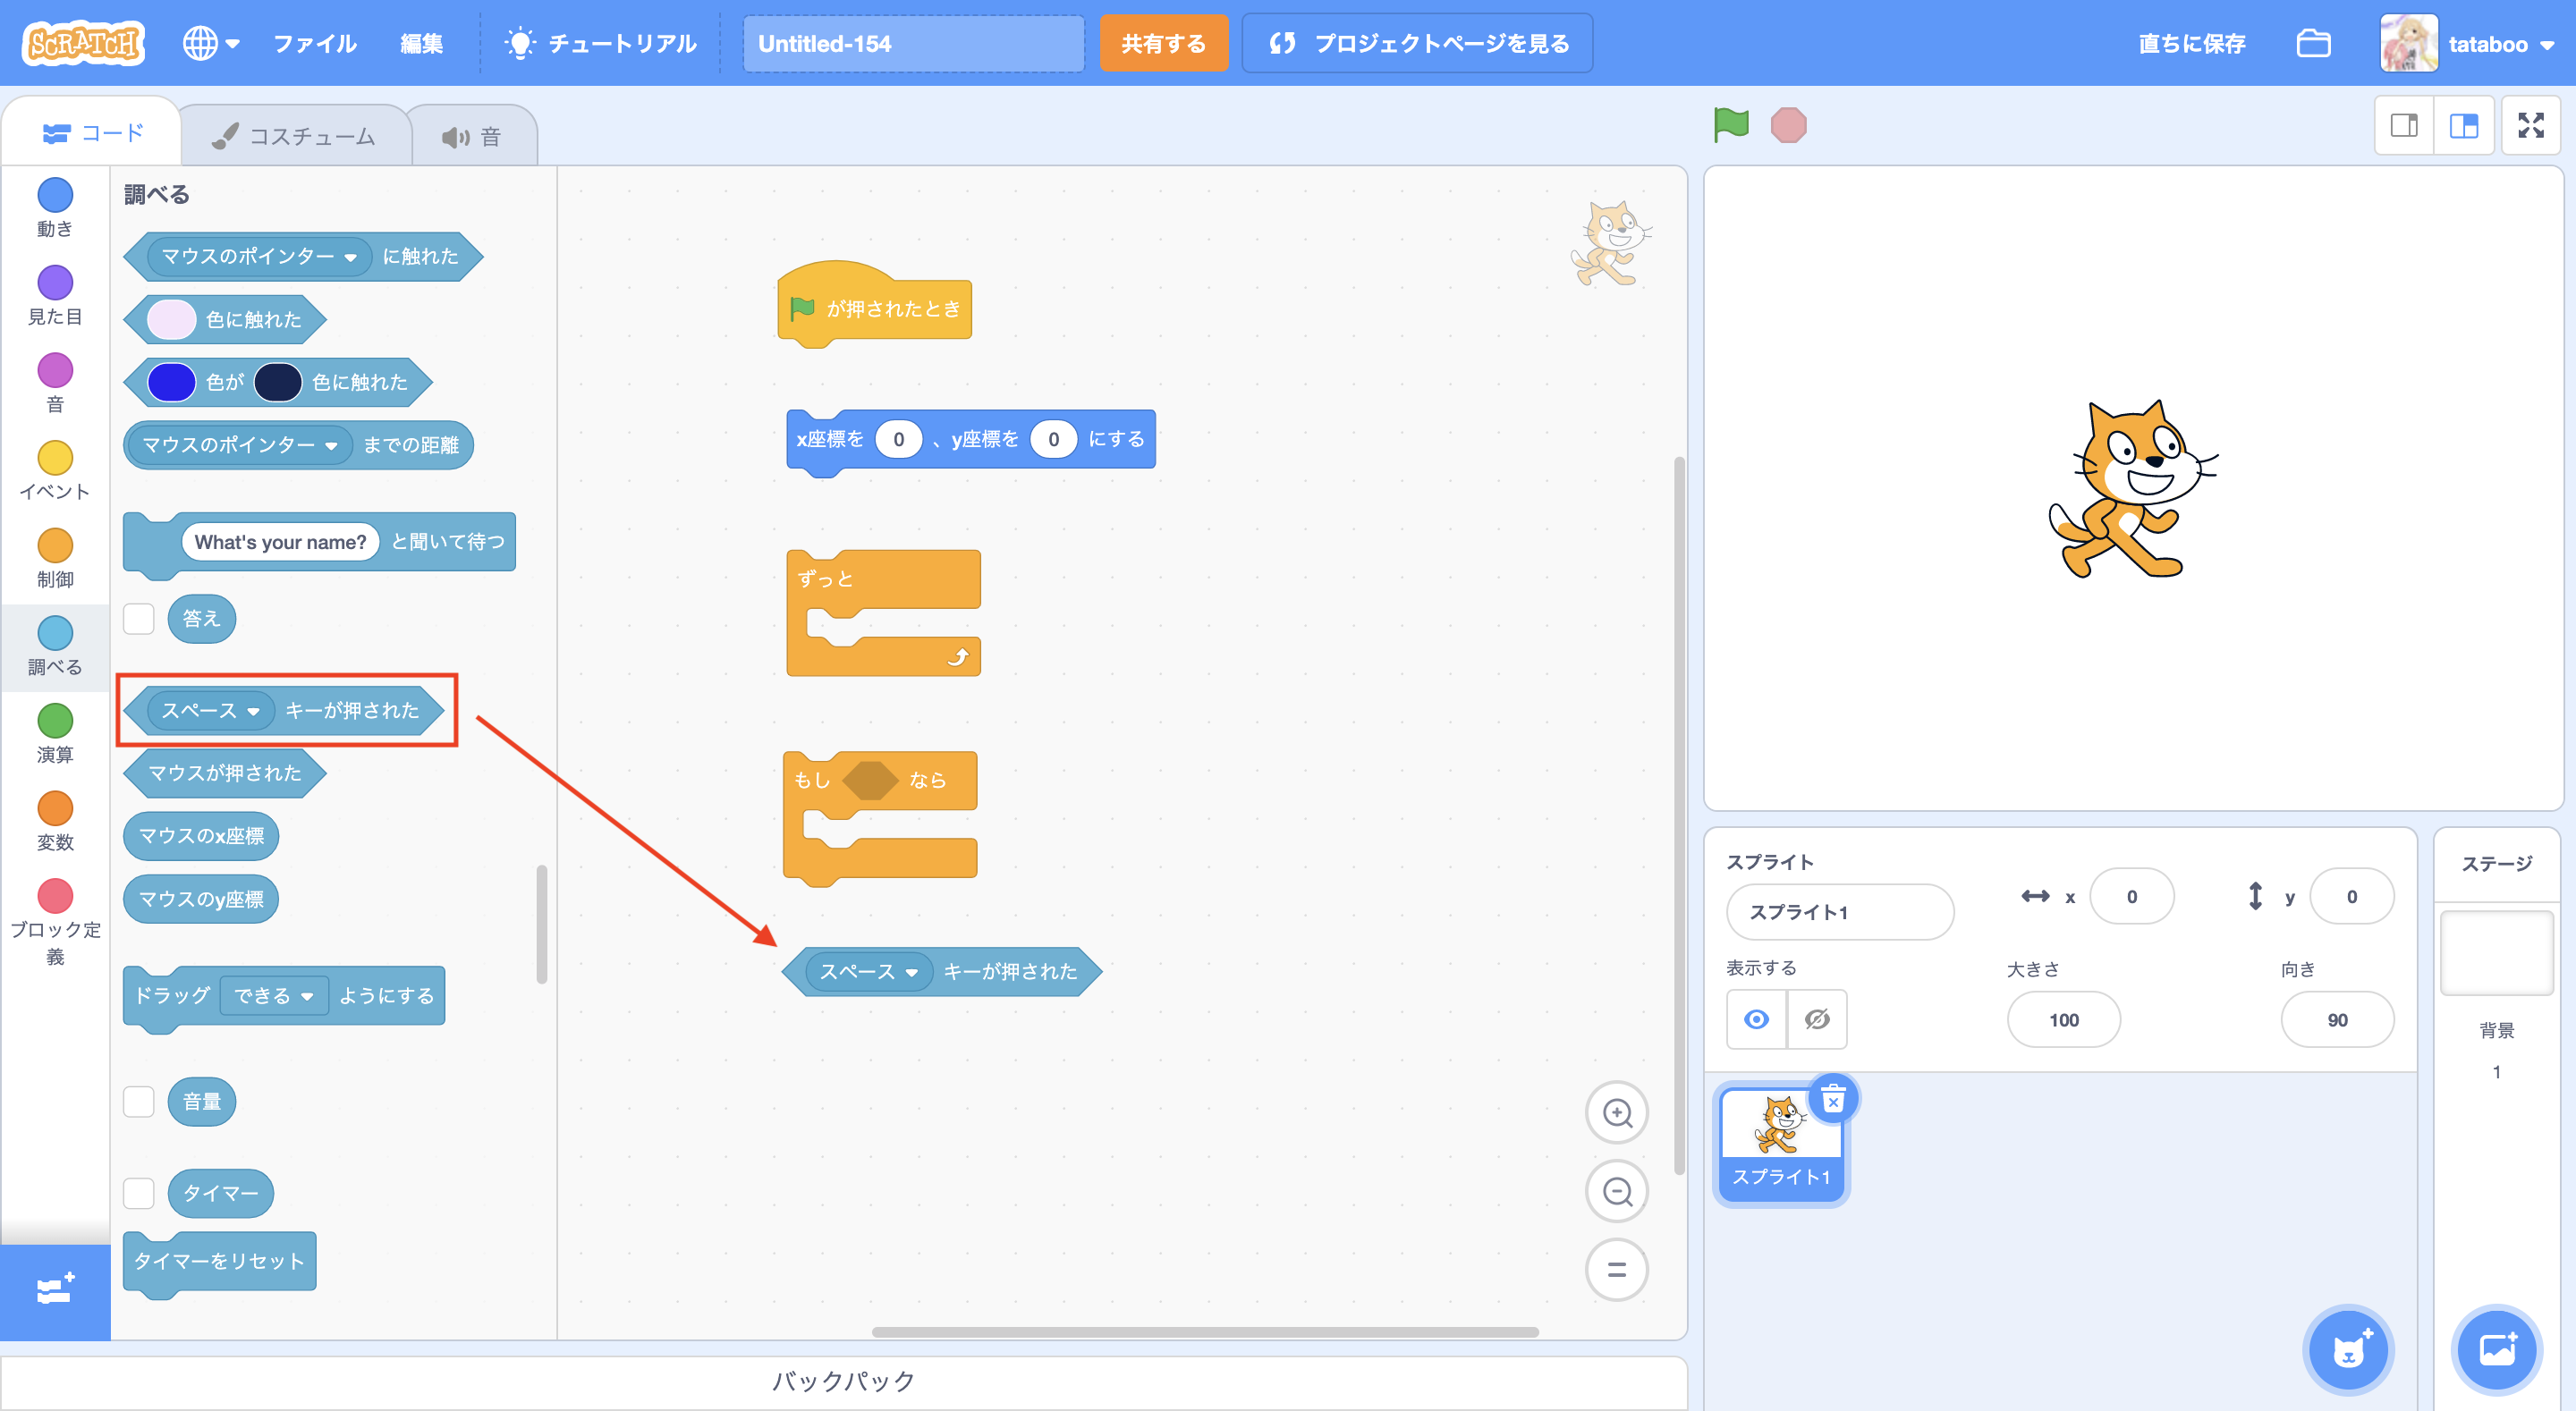Delete Sprite1 using the trash icon

click(x=1832, y=1101)
